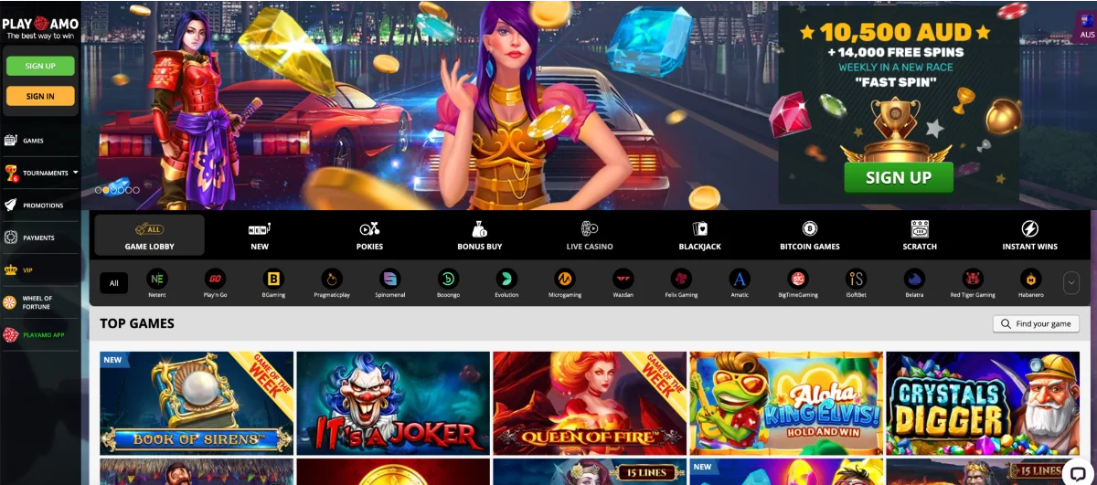This screenshot has width=1097, height=485.
Task: Open the live chat support bubble
Action: click(x=1078, y=471)
